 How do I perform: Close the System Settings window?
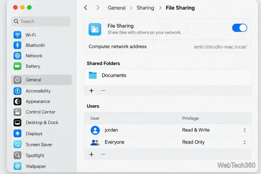tap(15, 7)
